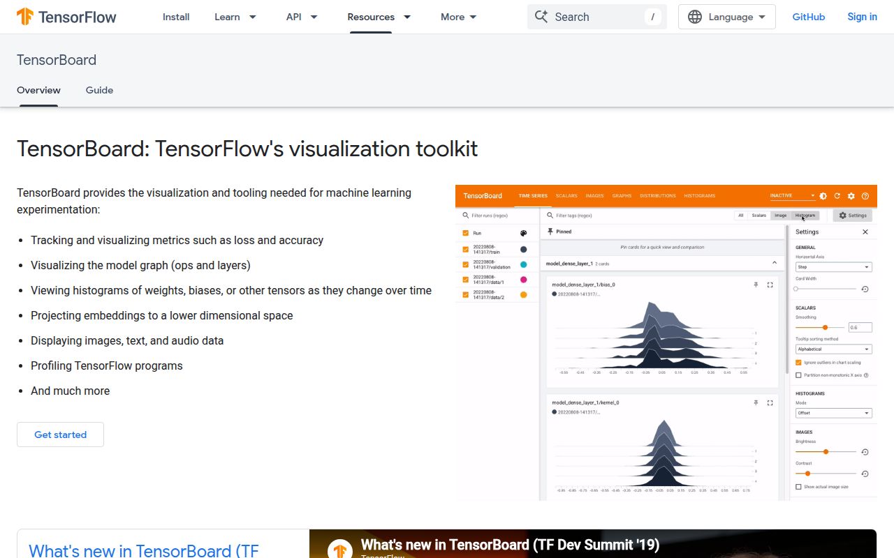Toggle Partition non-monotonic X axis checkbox
The width and height of the screenshot is (894, 558).
point(798,375)
